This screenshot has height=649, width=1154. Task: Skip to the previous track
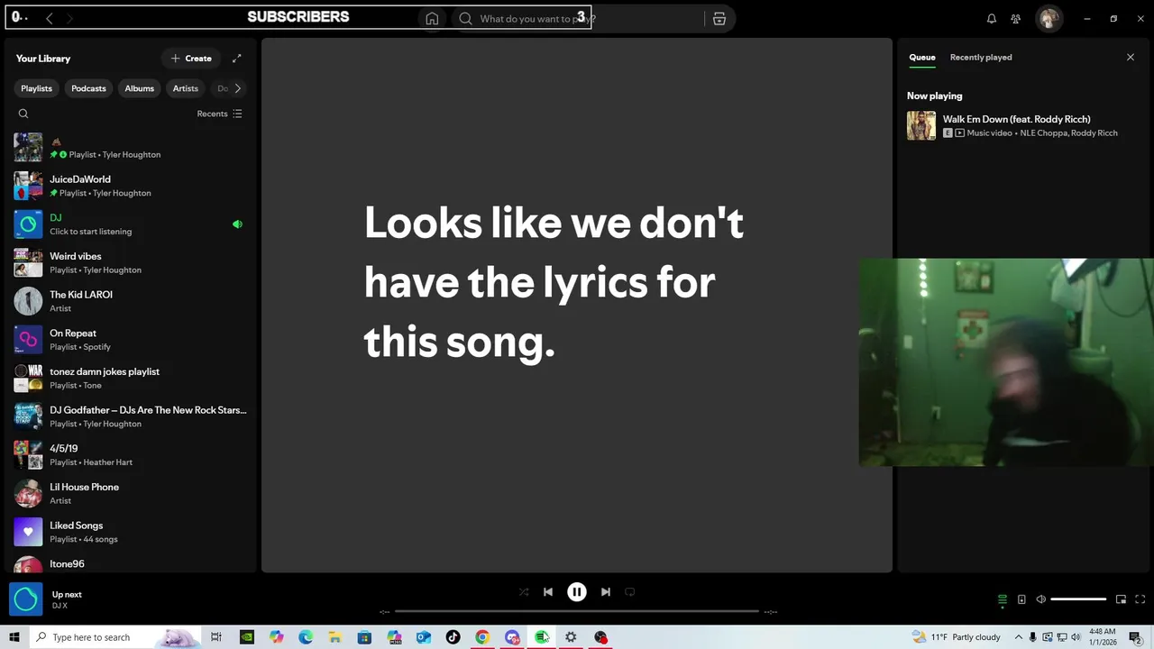[x=547, y=592]
